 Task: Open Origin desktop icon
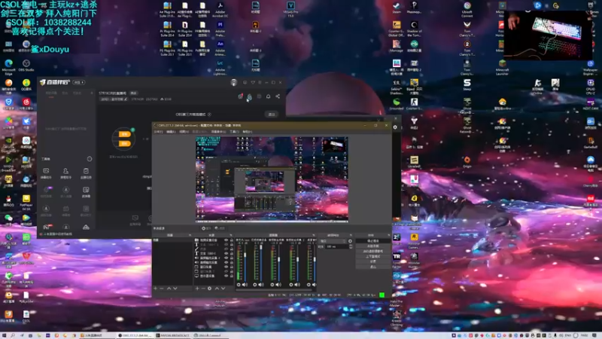(467, 162)
